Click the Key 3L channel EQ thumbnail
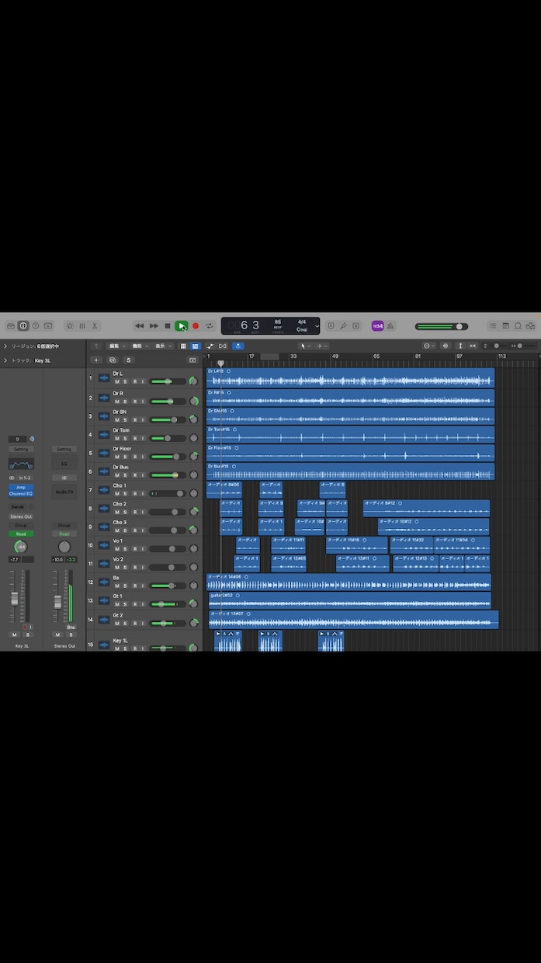This screenshot has height=963, width=541. coord(21,464)
